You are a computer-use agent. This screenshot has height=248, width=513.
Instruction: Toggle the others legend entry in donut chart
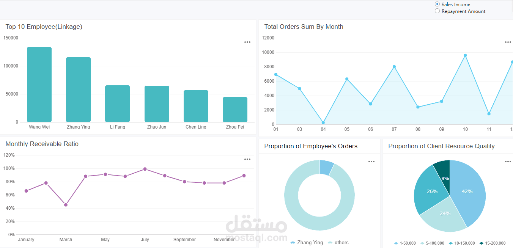point(338,242)
